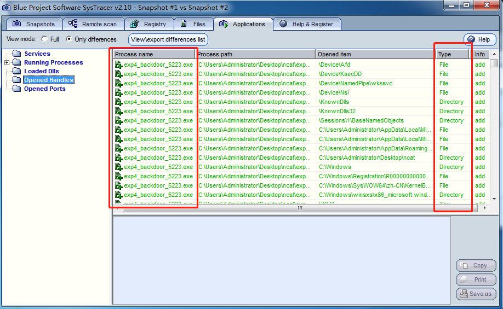Click horizontal scrollbar thumb of handles list
Viewport: 503px width, 309px height.
tap(300, 208)
